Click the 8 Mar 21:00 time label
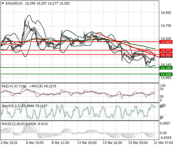The width and height of the screenshot is (173, 146). click(60, 143)
